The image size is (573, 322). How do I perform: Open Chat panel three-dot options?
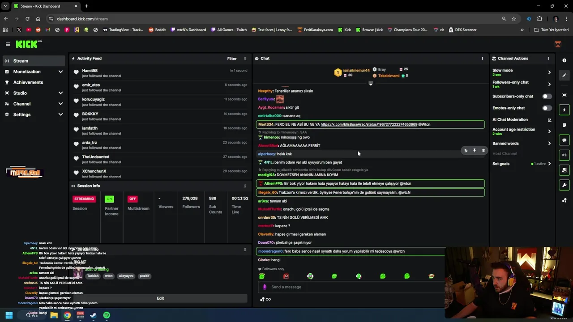point(482,59)
